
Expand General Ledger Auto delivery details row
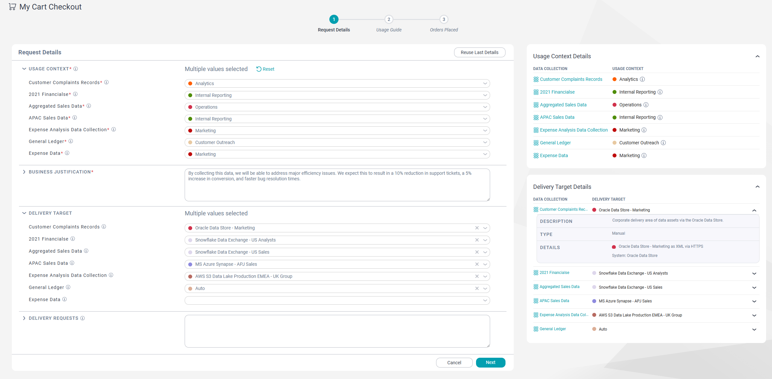[x=754, y=330]
